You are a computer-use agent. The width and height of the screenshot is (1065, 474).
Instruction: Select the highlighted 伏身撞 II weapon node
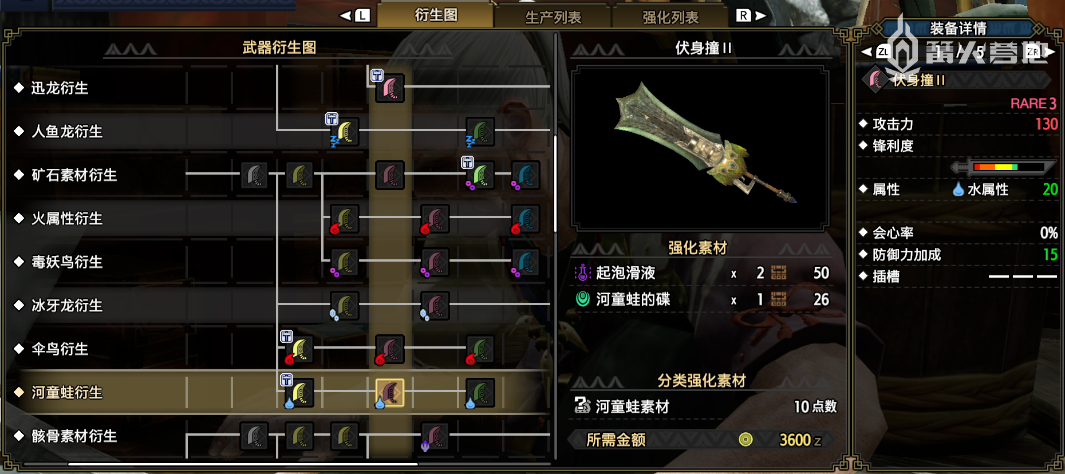click(x=389, y=393)
